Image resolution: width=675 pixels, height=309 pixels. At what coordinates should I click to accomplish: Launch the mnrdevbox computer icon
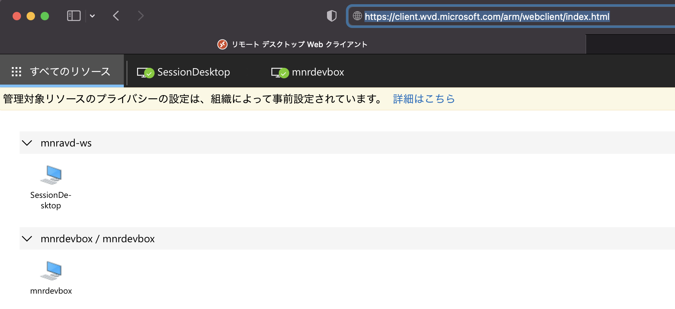[x=51, y=271]
